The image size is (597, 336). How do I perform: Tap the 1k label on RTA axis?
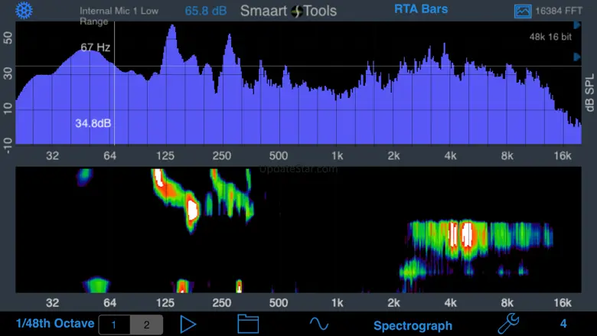tap(337, 155)
